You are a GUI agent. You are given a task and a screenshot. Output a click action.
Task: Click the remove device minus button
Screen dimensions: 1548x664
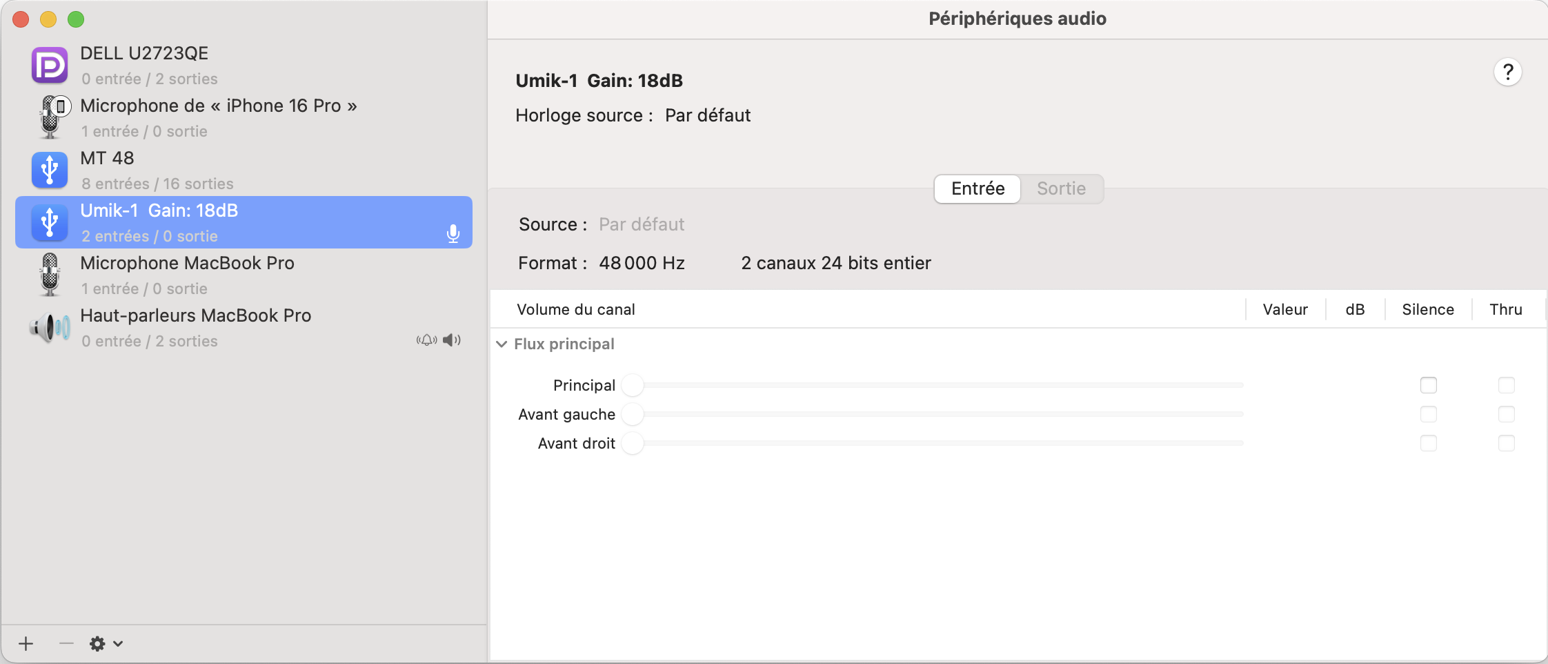pos(66,643)
